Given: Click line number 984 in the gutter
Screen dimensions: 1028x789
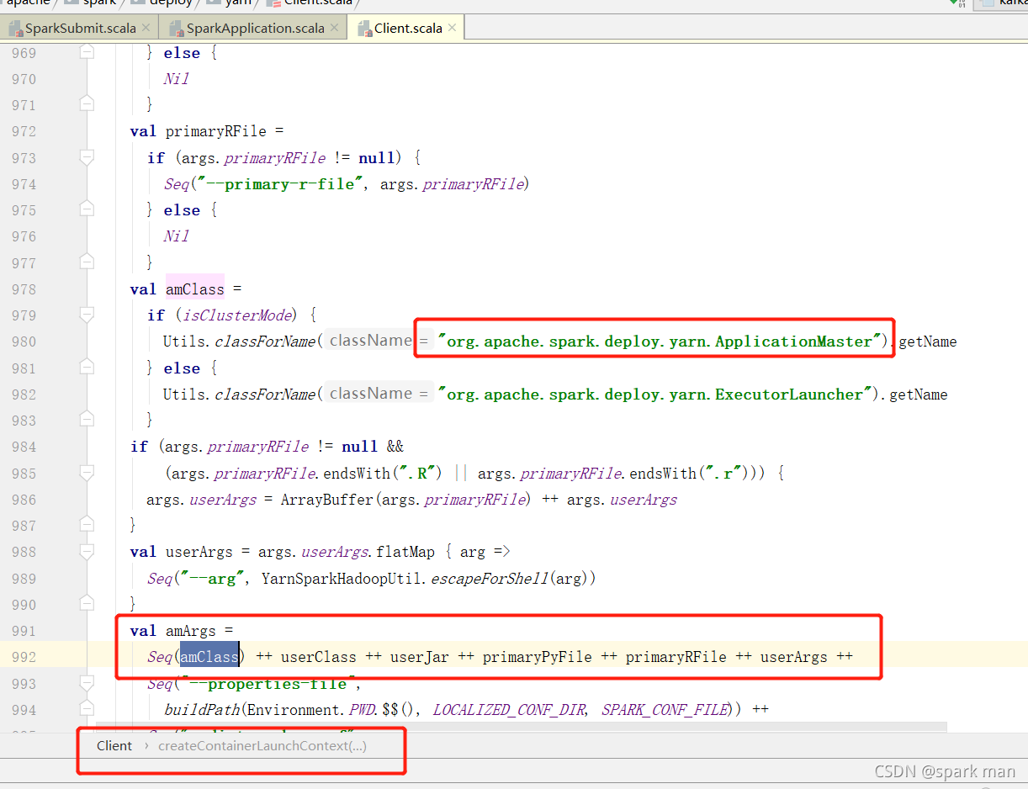Looking at the screenshot, I should (24, 447).
